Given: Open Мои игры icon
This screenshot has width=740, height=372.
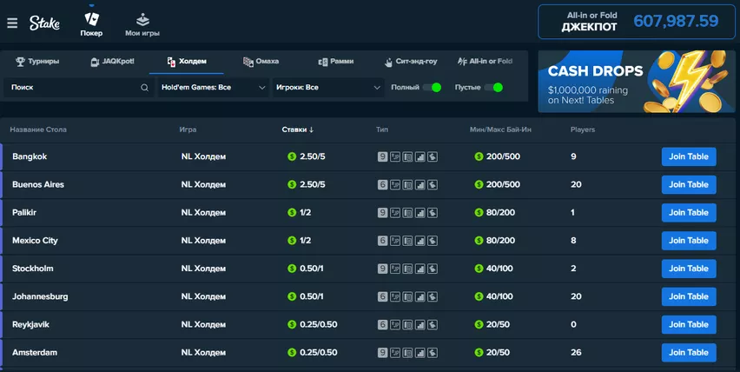Looking at the screenshot, I should click(142, 20).
